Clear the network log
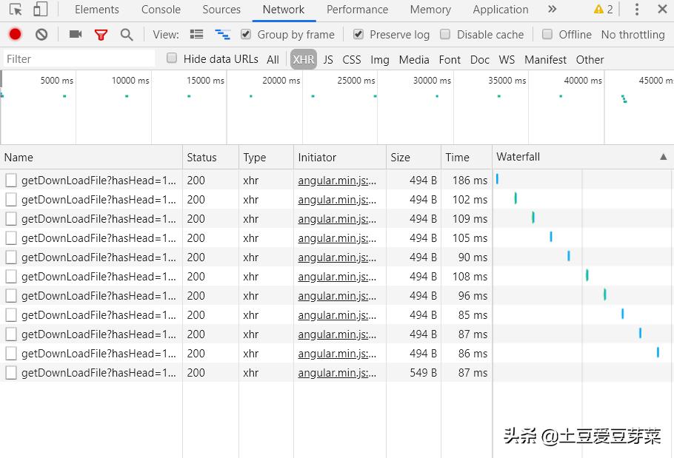Image resolution: width=674 pixels, height=458 pixels. (41, 34)
